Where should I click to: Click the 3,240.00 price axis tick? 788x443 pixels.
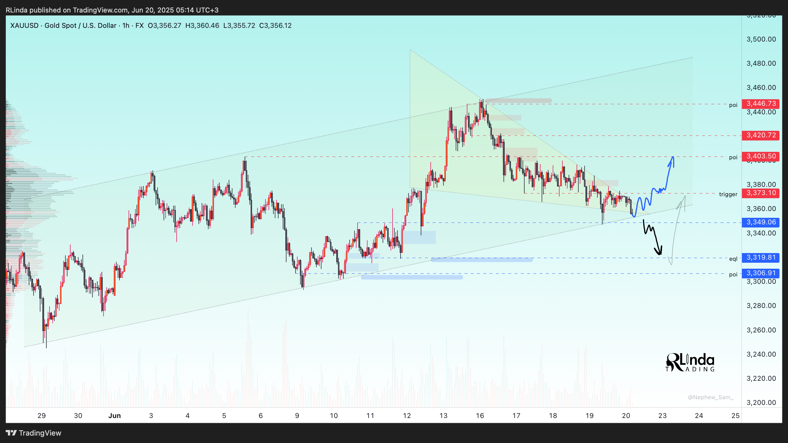(761, 354)
